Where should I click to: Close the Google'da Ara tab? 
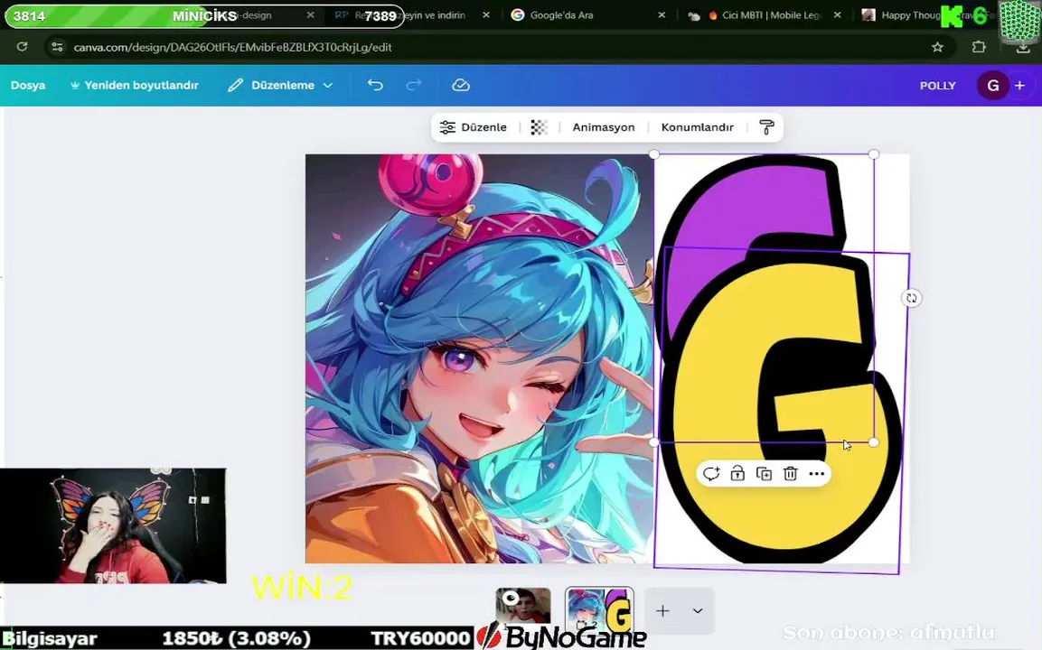tap(662, 14)
